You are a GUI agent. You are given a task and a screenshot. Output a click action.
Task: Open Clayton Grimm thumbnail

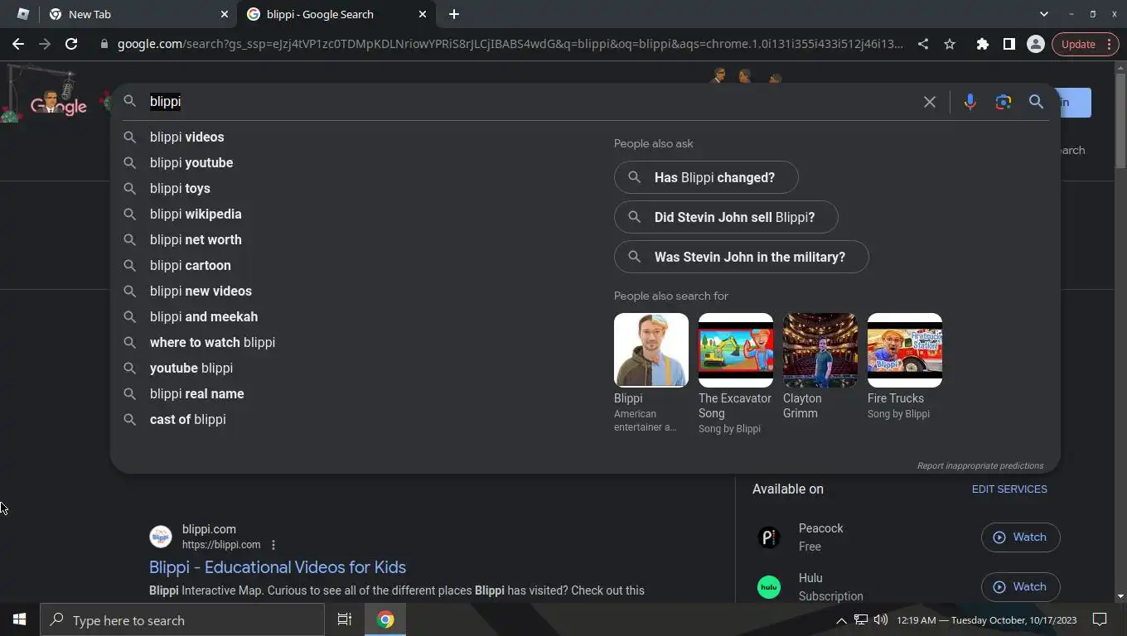click(820, 349)
